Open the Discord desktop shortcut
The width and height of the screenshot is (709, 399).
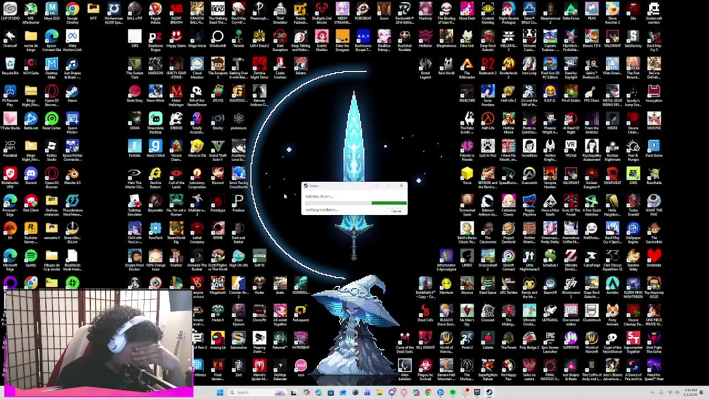pos(30,176)
